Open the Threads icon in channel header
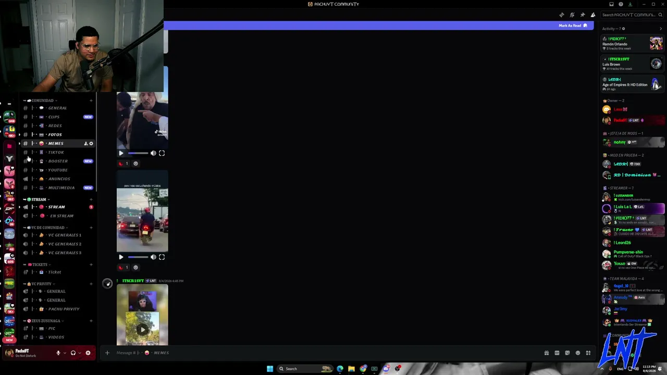Screen dimensions: 667x375 [561, 15]
